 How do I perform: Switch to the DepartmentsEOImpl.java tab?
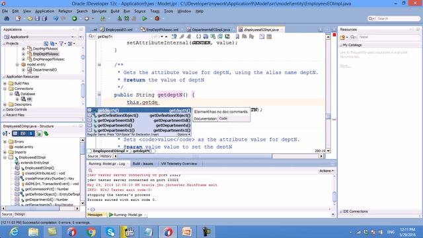(x=209, y=30)
